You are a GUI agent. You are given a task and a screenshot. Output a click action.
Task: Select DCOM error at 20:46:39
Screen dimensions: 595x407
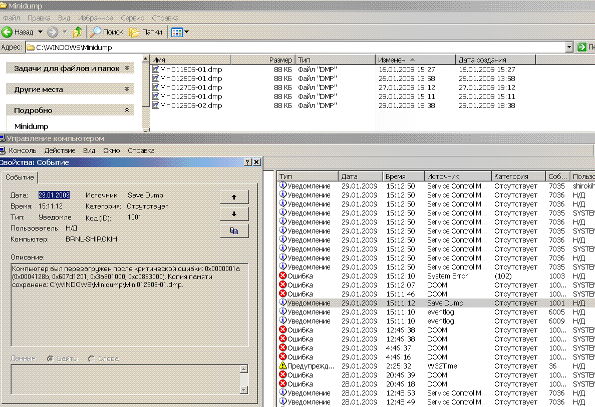point(436,375)
